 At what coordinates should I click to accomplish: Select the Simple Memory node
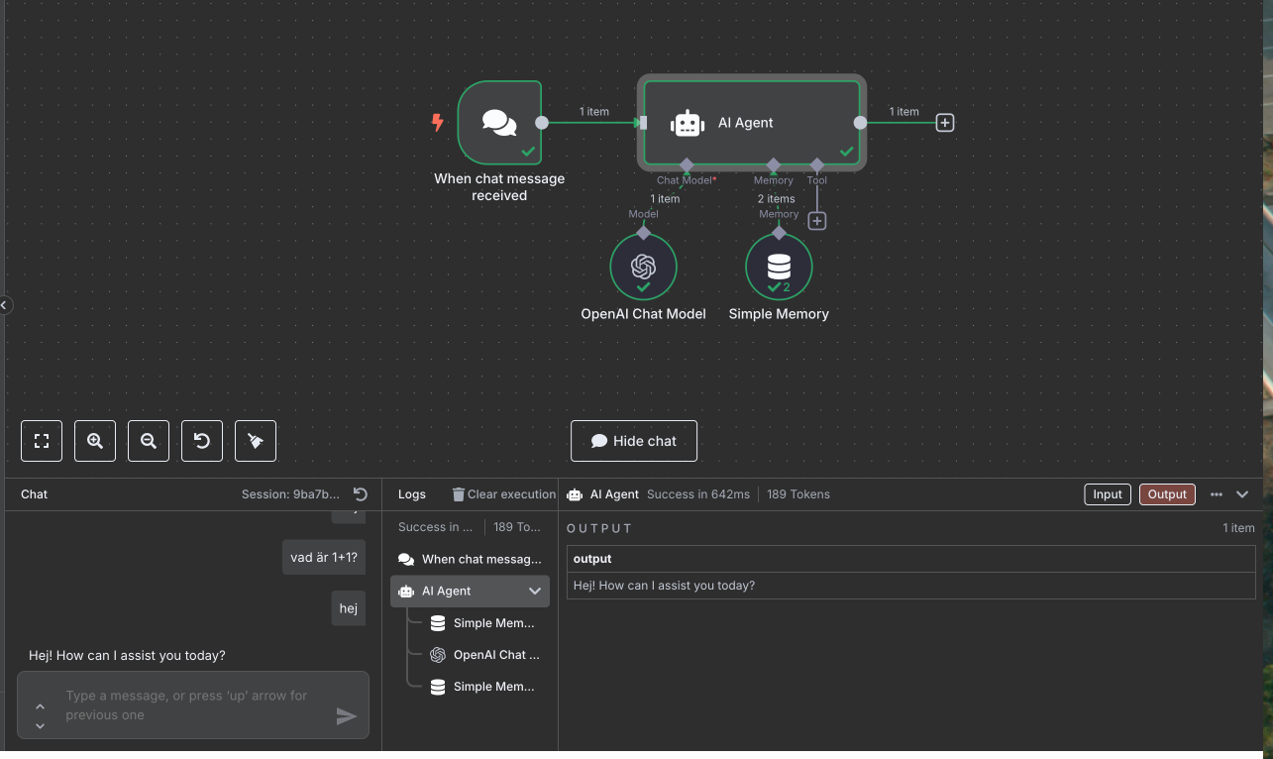click(x=779, y=267)
